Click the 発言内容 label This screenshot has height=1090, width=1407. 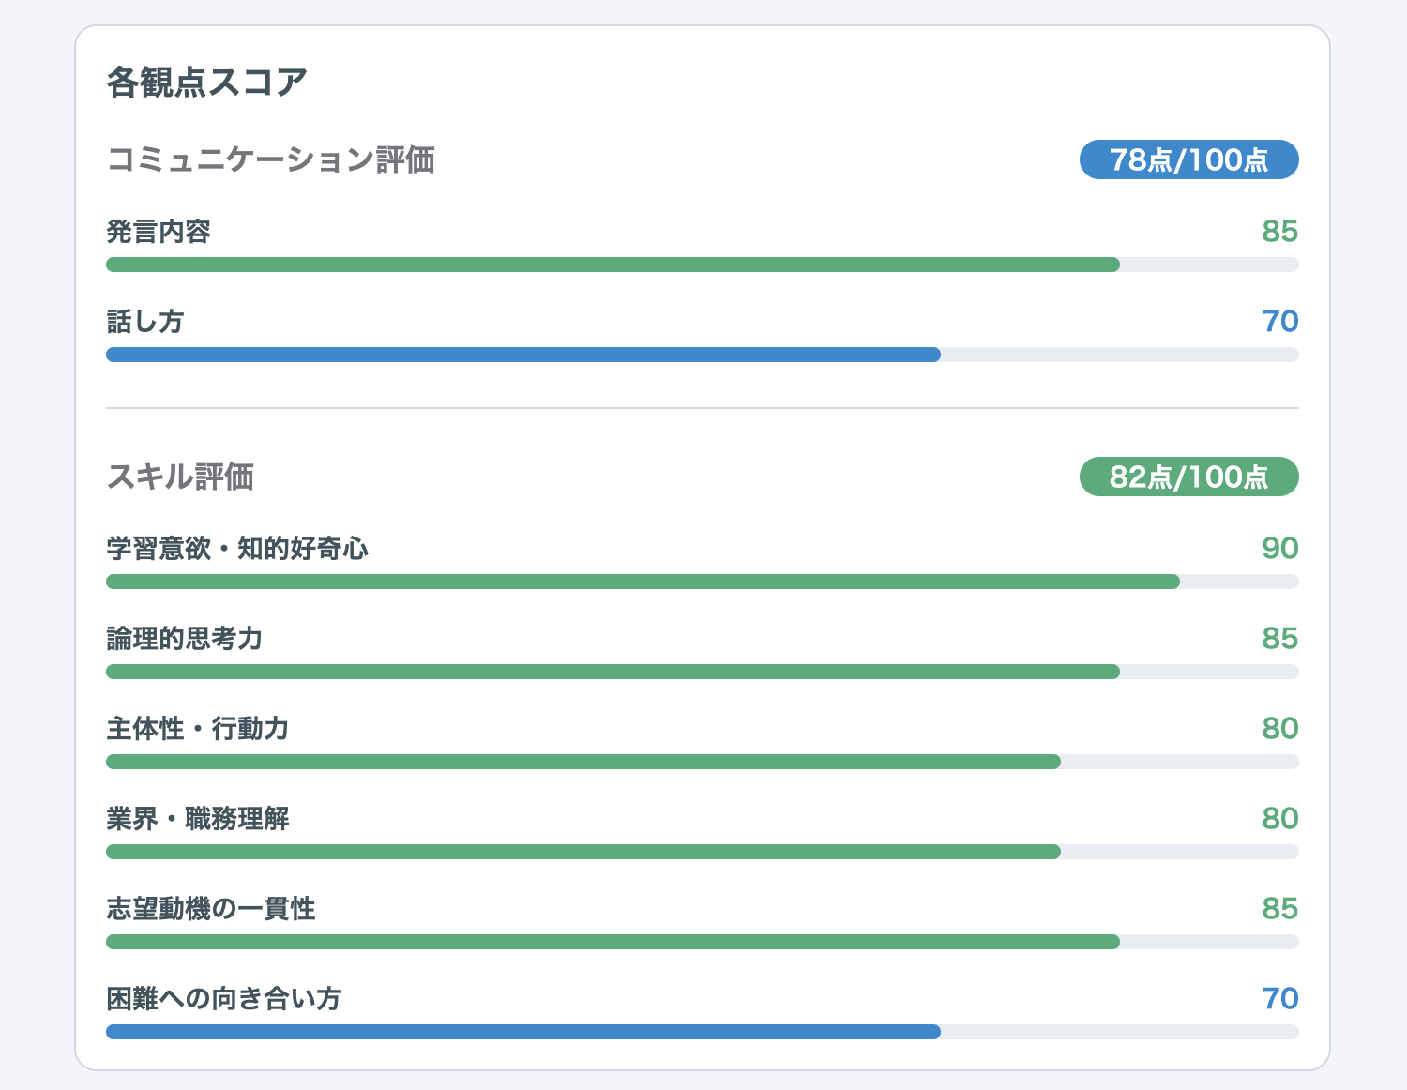coord(159,232)
